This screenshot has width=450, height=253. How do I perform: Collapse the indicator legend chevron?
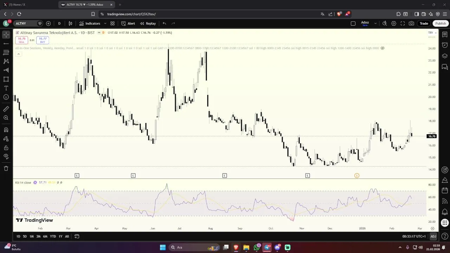(x=18, y=54)
